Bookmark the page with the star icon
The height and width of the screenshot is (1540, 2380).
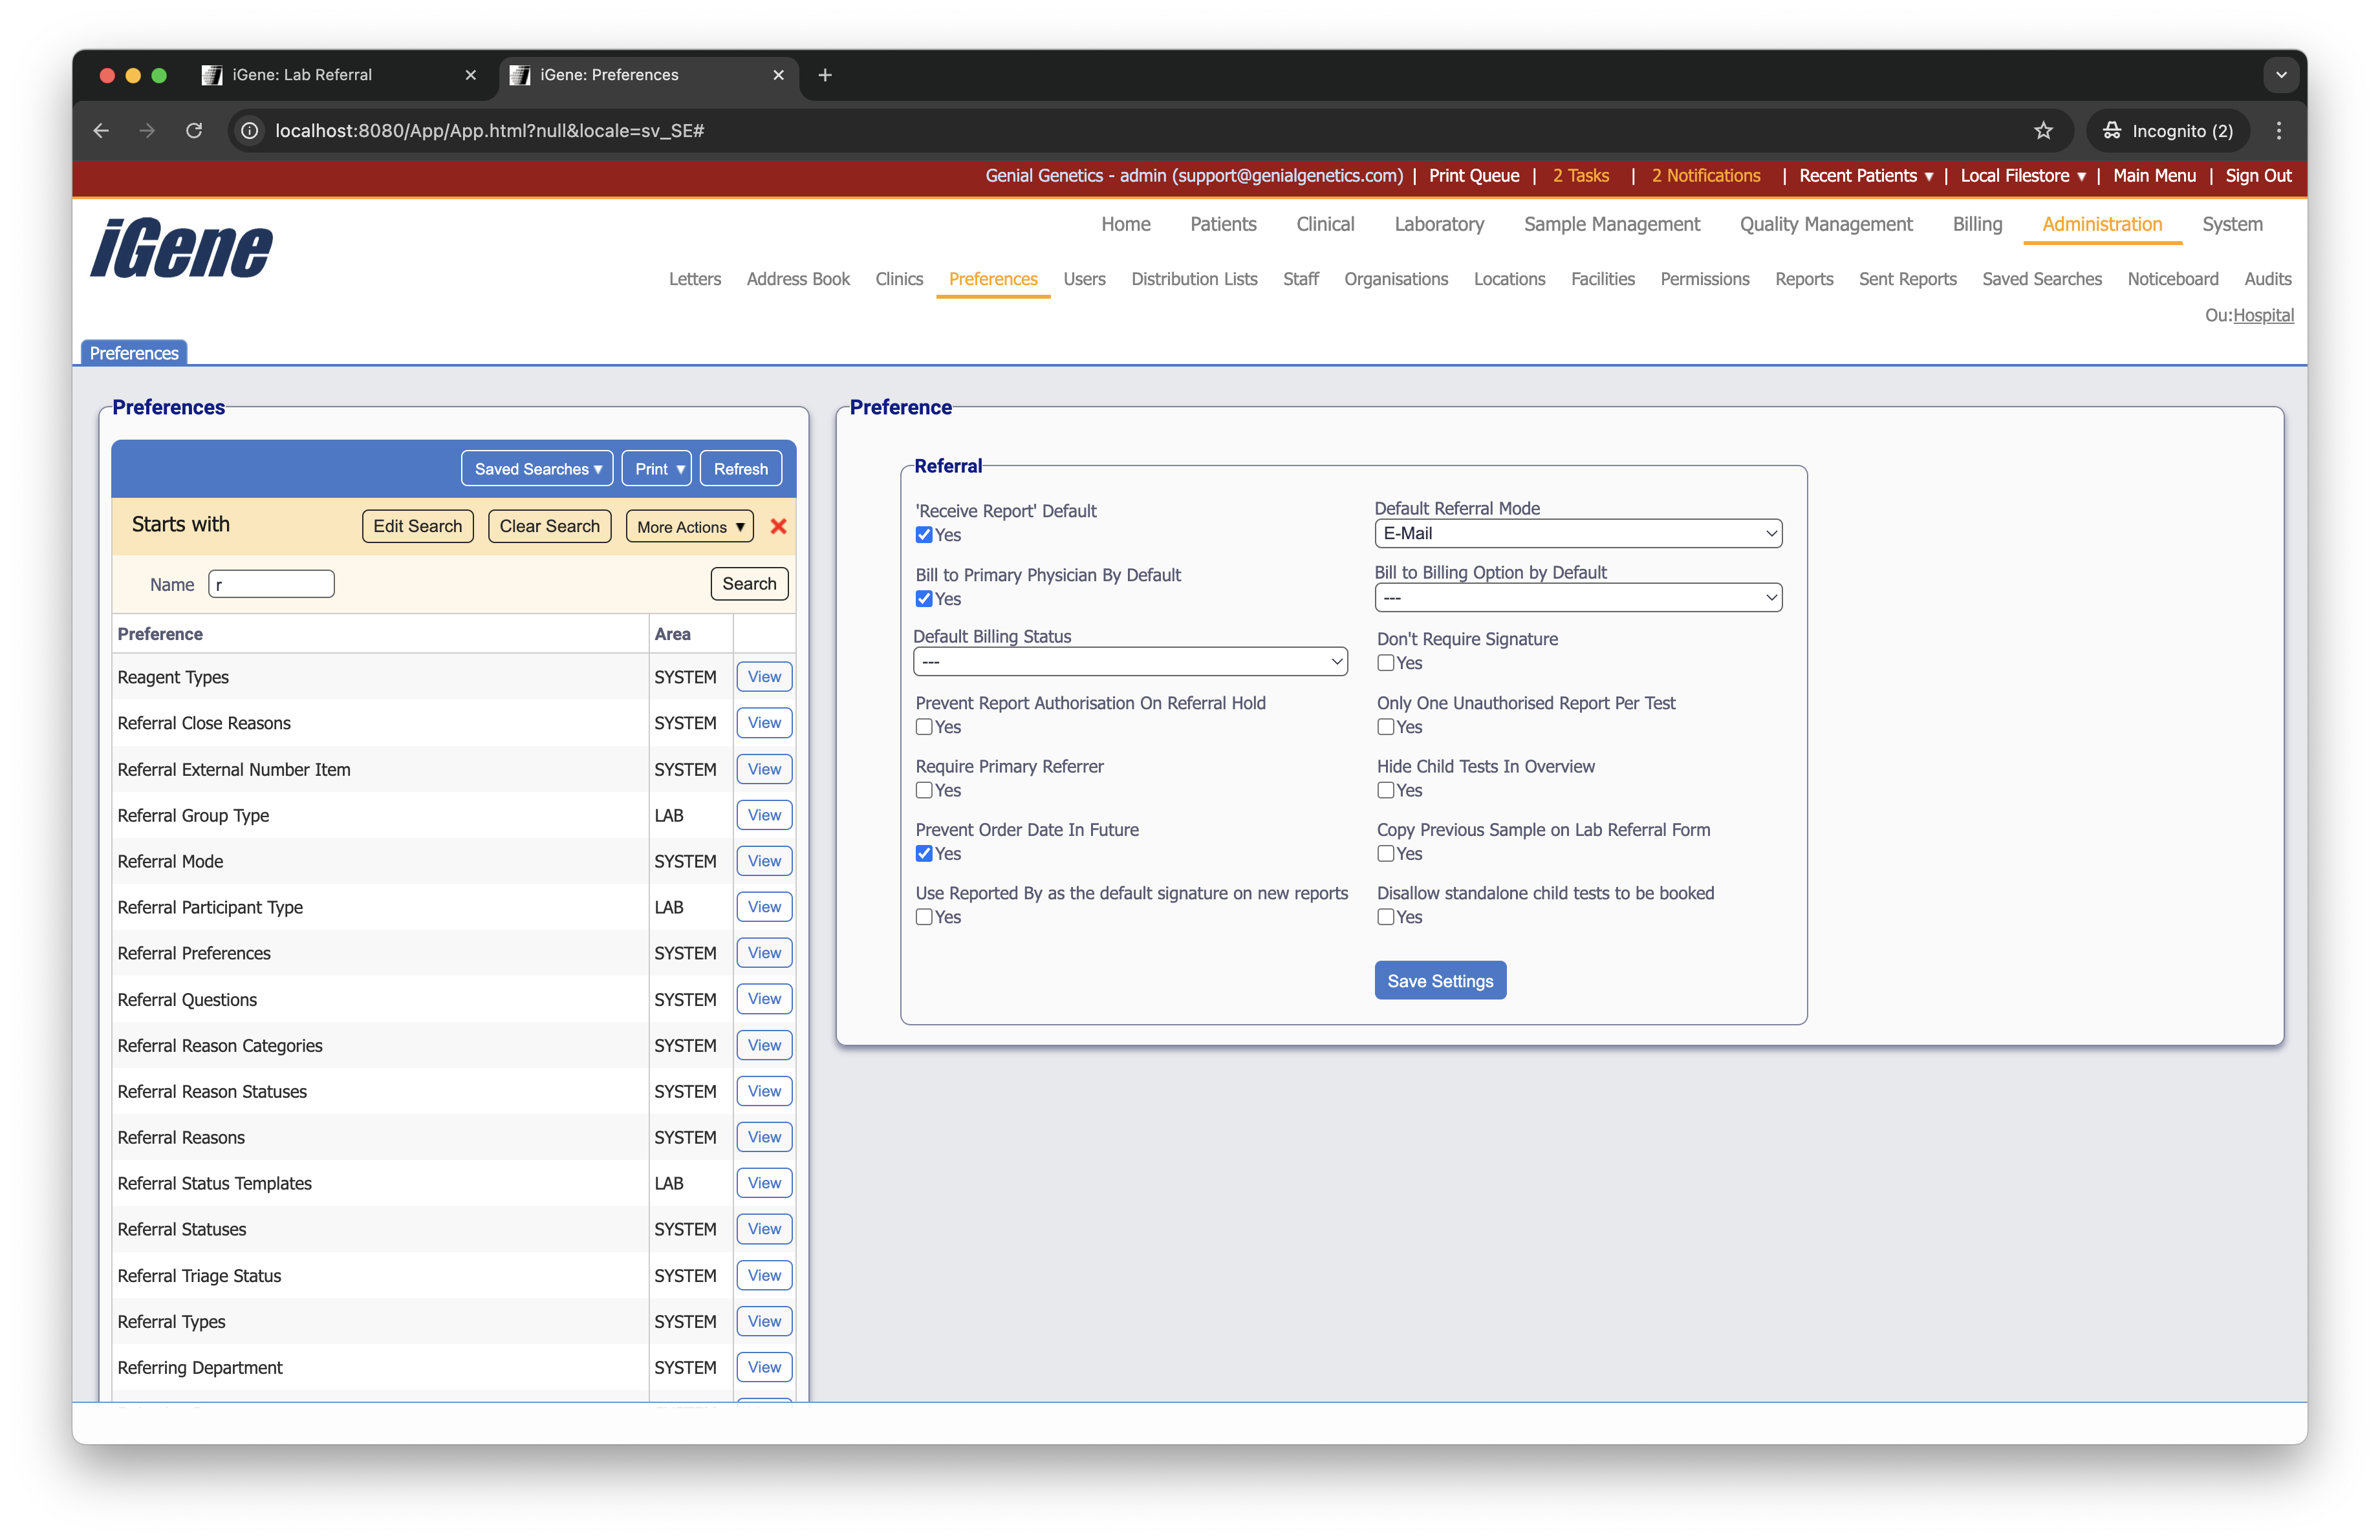coord(2043,131)
